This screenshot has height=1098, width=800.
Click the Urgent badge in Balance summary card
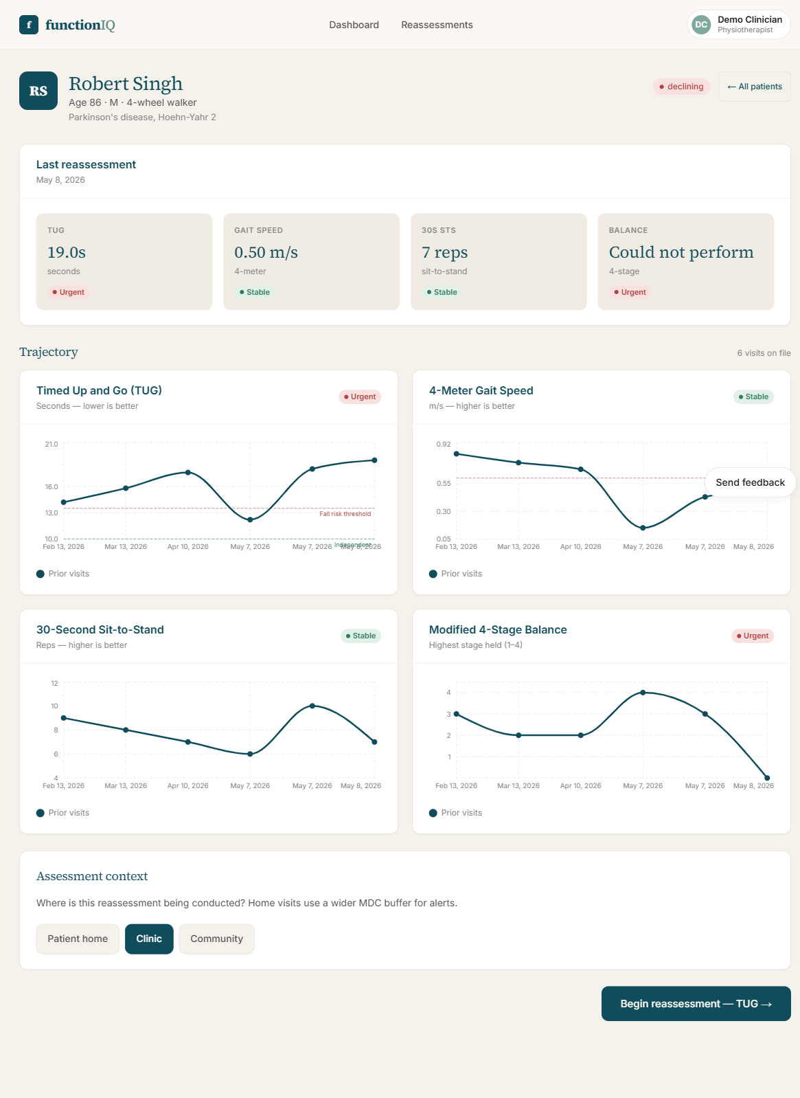click(630, 292)
